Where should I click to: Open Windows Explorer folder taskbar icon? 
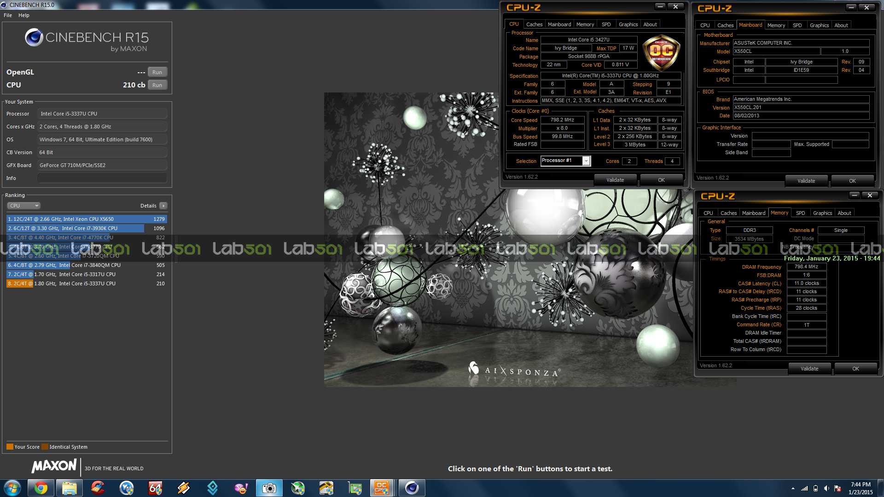point(70,488)
